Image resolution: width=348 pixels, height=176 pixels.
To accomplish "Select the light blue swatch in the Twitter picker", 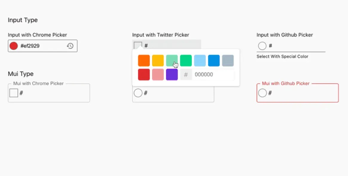I will (x=200, y=60).
